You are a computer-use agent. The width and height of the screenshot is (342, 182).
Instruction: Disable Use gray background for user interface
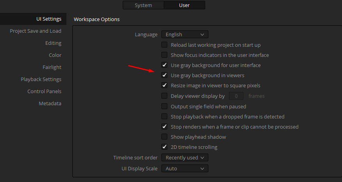pos(164,65)
